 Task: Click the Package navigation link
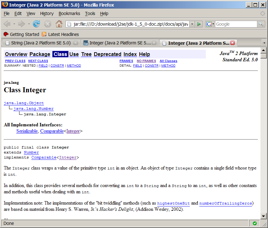[x=40, y=54]
